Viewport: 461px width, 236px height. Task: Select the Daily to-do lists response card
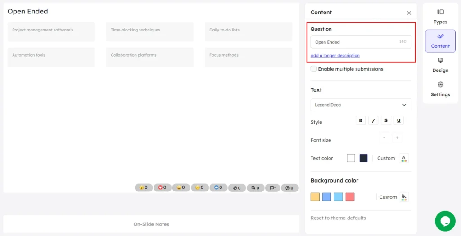click(x=249, y=32)
